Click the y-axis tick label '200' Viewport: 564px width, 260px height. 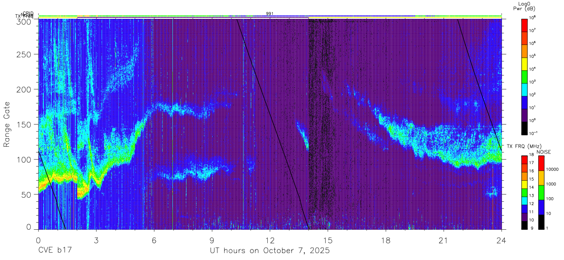coord(24,89)
